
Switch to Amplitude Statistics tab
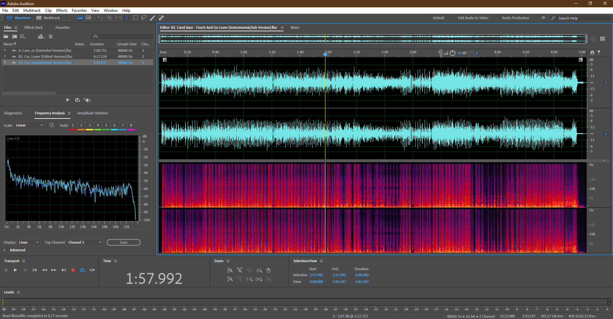click(93, 113)
